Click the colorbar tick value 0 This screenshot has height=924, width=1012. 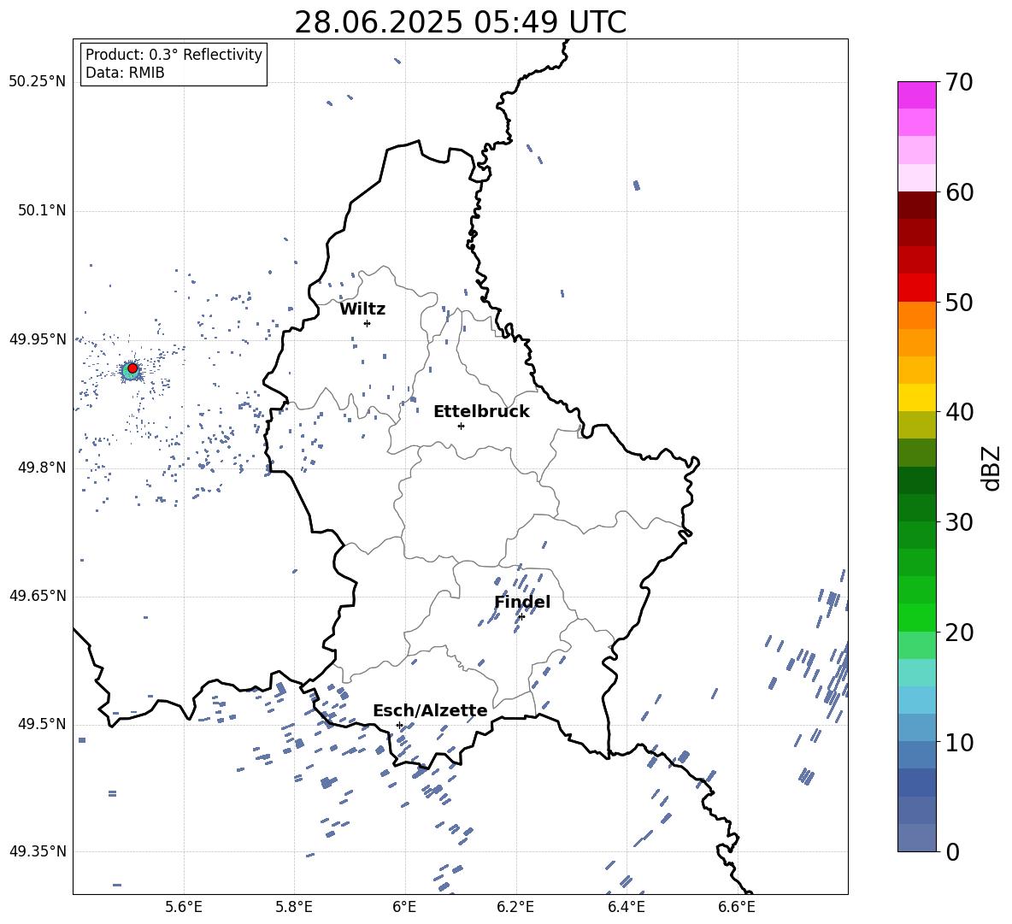point(952,851)
